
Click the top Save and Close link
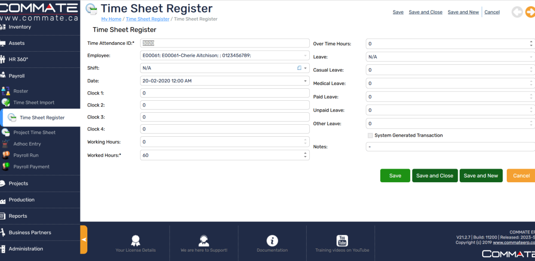(x=425, y=12)
